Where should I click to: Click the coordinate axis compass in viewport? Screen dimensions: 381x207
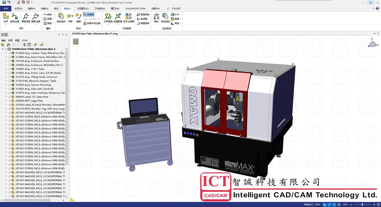372,43
